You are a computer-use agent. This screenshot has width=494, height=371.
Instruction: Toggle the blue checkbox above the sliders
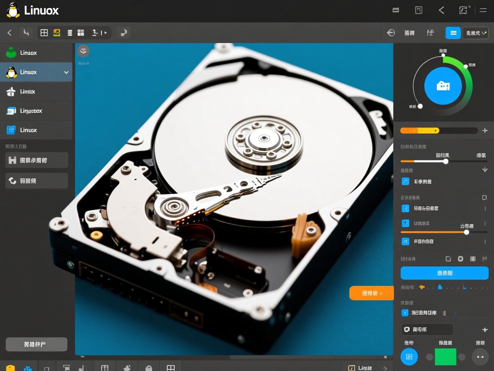pos(405,182)
